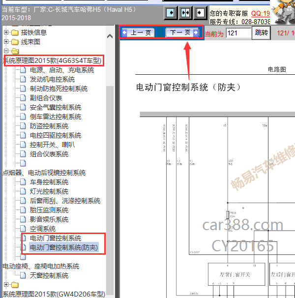Open 影音娱乐系统 diagram

[x=49, y=219]
